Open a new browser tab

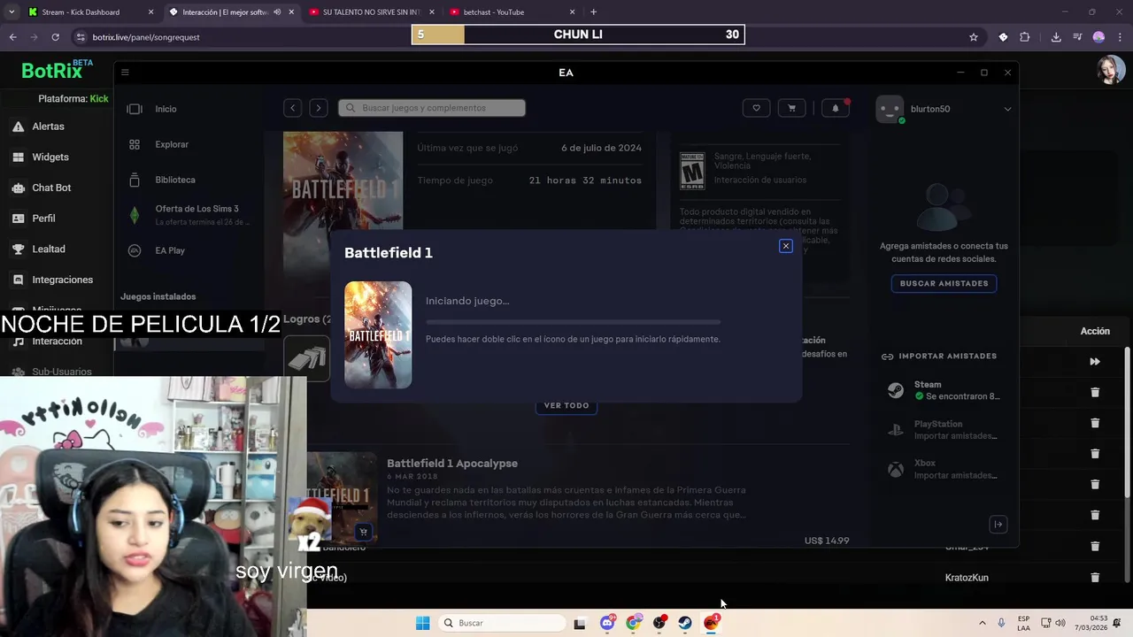(593, 12)
